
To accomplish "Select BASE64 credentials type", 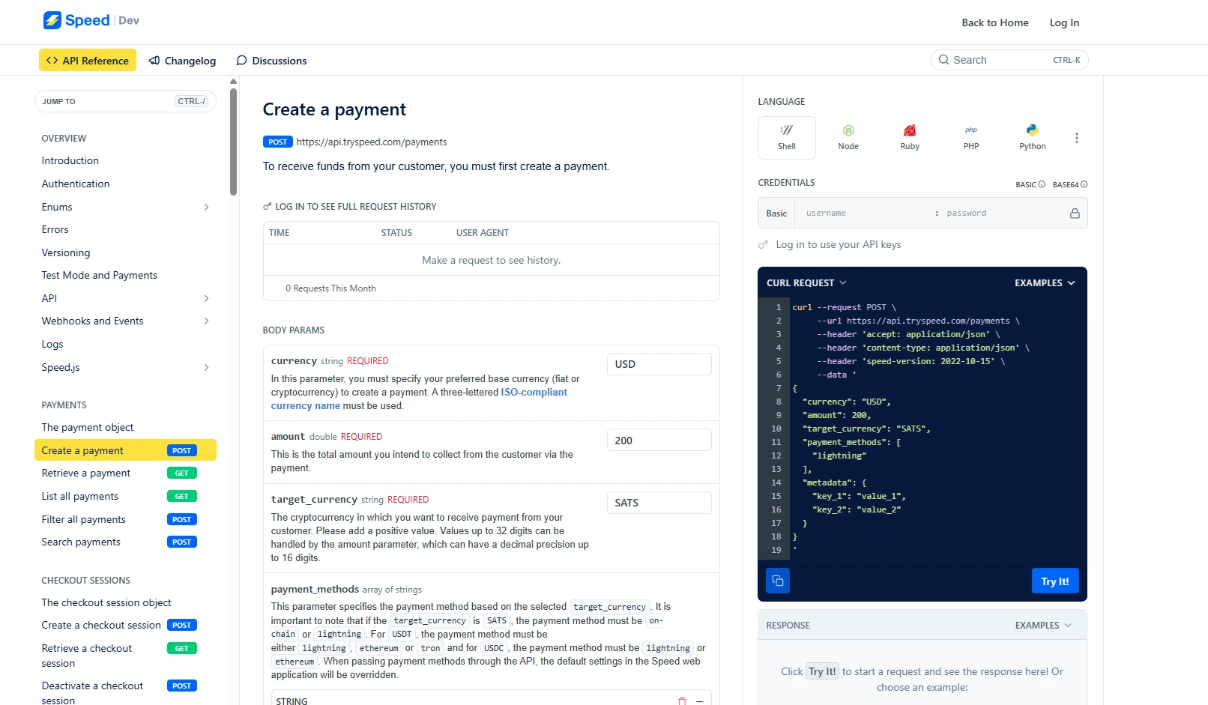I will click(1069, 184).
